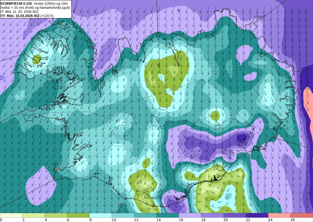Pick the 24–26 m/s pink legend swatch
313x222 pixels.
[280, 215]
